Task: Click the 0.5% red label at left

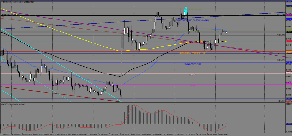Action: 2,17
